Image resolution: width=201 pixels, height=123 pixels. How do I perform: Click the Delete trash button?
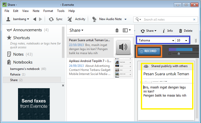pos(186,31)
